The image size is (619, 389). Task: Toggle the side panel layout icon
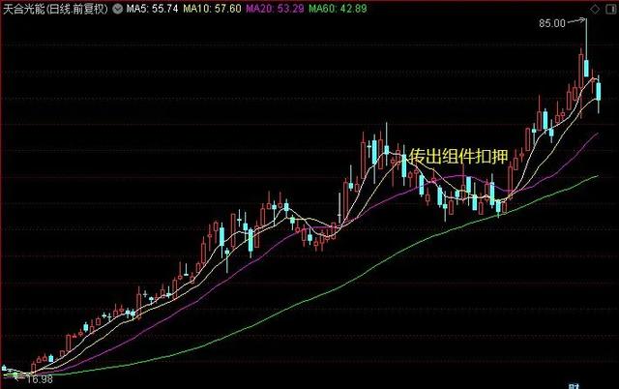click(610, 10)
